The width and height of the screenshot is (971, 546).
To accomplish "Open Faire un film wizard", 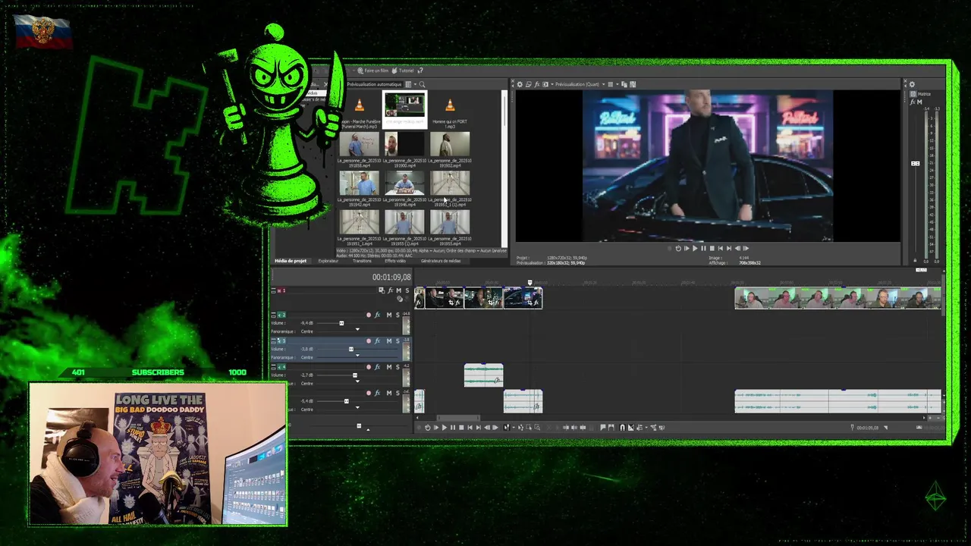I will [x=372, y=71].
